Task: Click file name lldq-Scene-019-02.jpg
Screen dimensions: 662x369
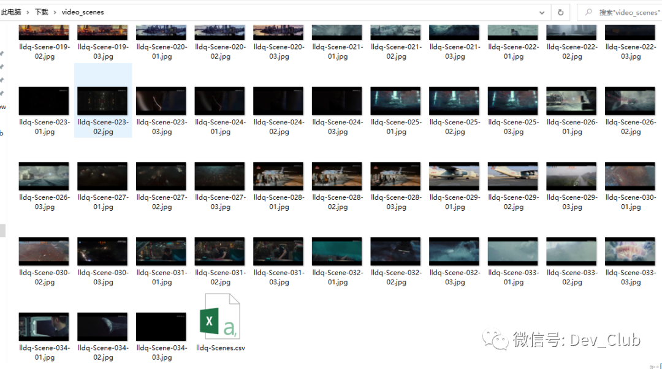Action: (x=44, y=51)
